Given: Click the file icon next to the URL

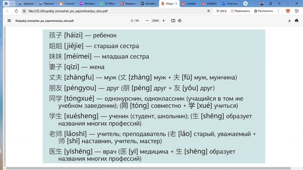Looking at the screenshot, I should (24, 11).
